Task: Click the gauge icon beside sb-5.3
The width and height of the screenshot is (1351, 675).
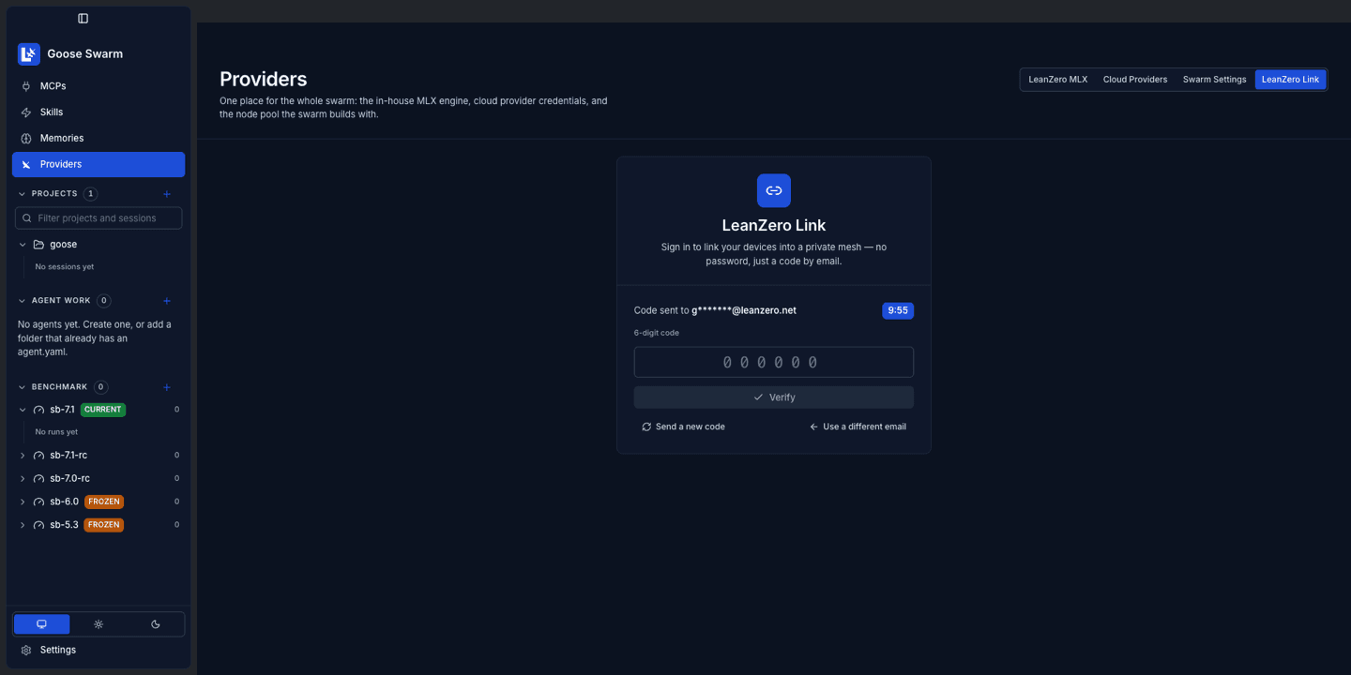Action: coord(38,525)
